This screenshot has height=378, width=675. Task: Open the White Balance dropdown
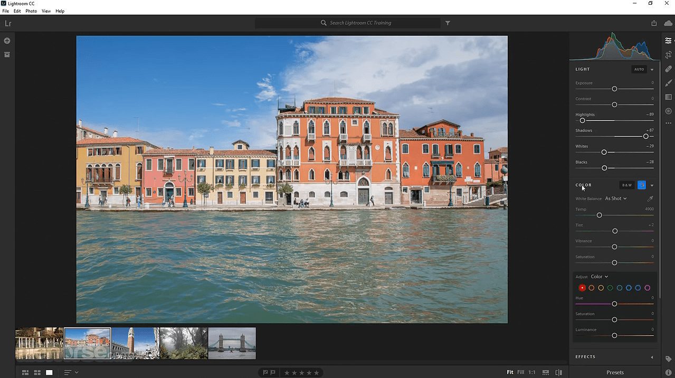pos(615,198)
